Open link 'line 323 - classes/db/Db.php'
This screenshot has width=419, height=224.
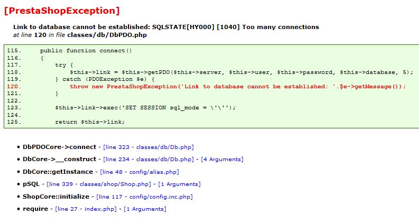pos(148,147)
